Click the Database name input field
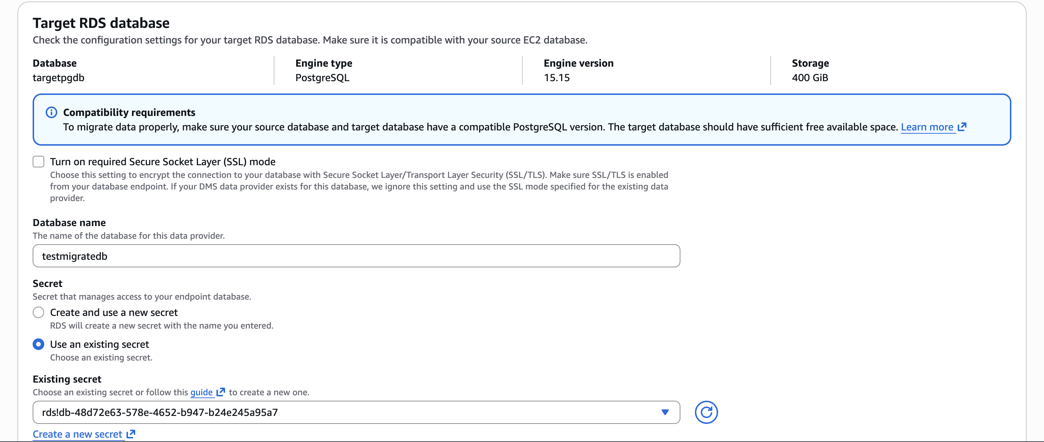The width and height of the screenshot is (1044, 442). click(356, 256)
